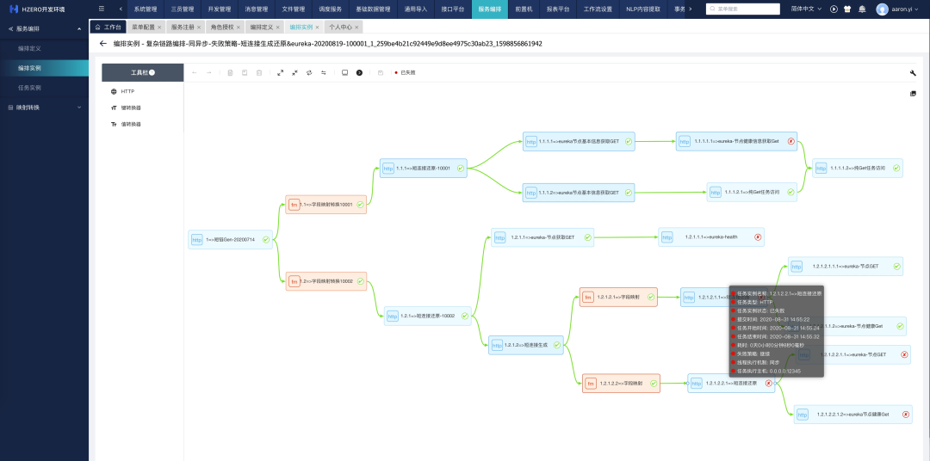Select 任务实例 in the sidebar
930x461 pixels.
(x=29, y=88)
